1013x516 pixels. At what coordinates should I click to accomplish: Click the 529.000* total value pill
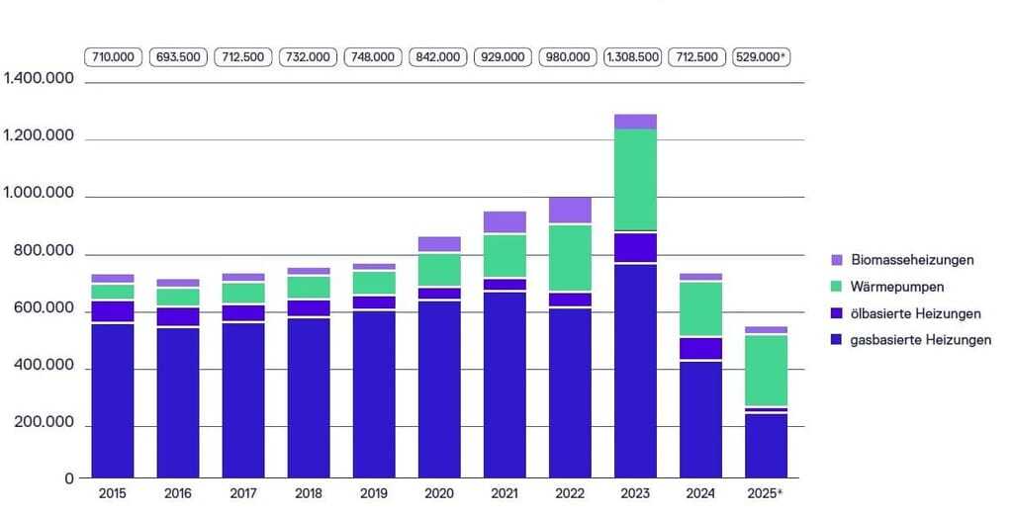coord(761,57)
